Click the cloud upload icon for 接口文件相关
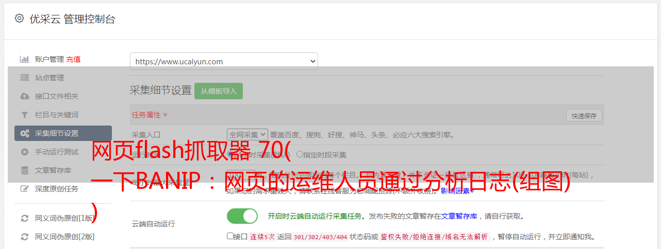Viewport: 661px width, 249px height. pyautogui.click(x=24, y=96)
